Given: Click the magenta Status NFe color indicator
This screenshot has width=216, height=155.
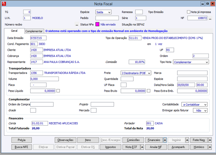Looking at the screenshot, I should point(97,24).
